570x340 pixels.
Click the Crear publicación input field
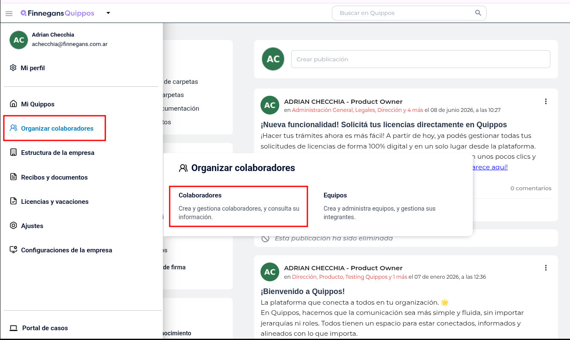click(420, 59)
